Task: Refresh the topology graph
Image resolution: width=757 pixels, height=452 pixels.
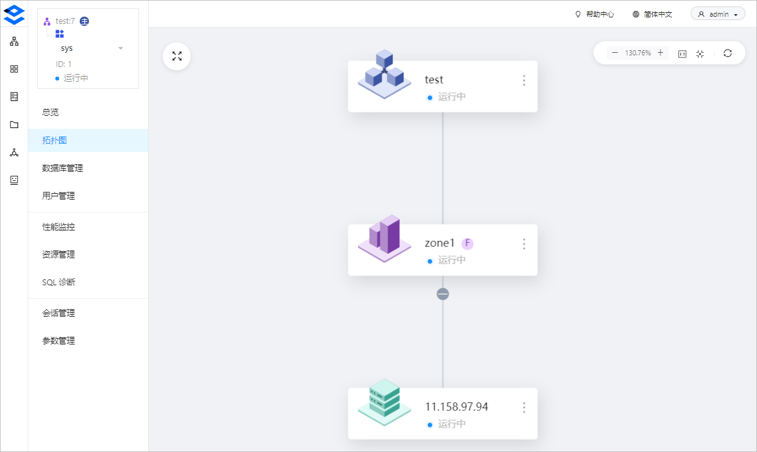Action: pyautogui.click(x=727, y=53)
